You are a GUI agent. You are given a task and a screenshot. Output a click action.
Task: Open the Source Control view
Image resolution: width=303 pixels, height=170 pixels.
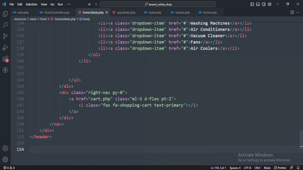tap(5, 36)
